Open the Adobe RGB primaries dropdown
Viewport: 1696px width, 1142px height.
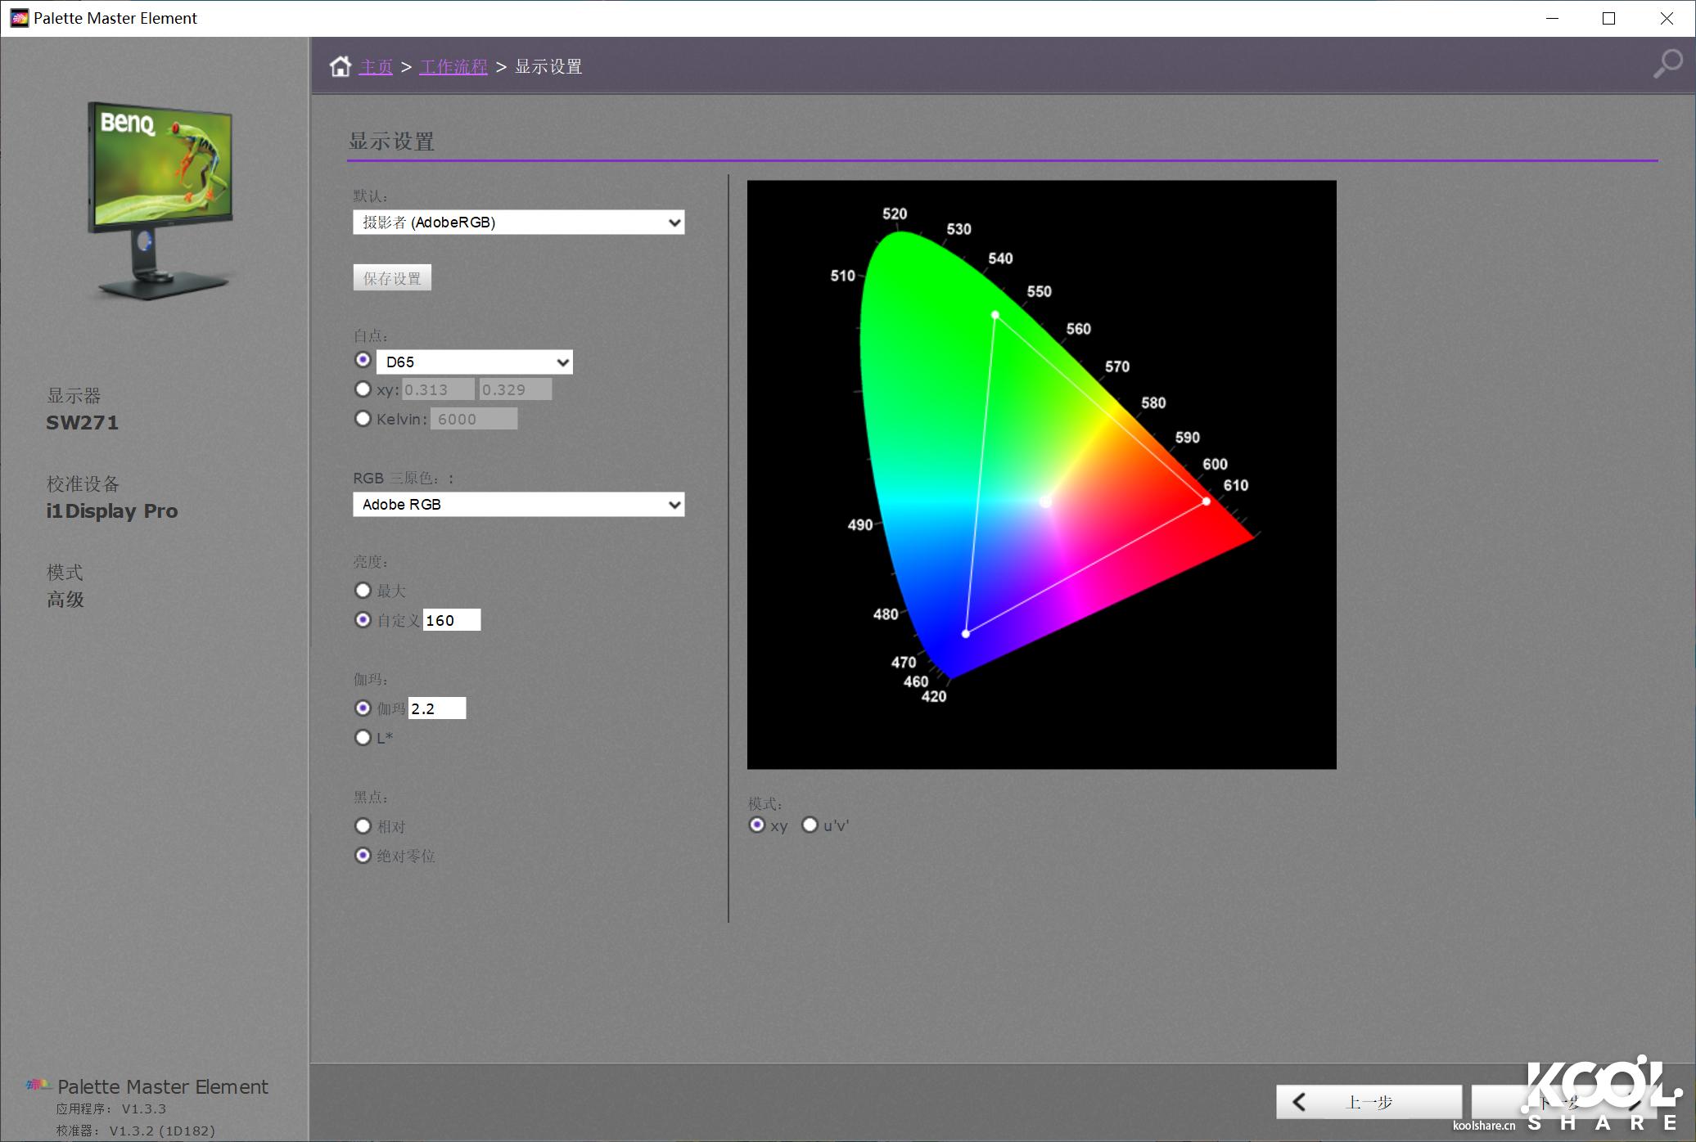point(518,505)
